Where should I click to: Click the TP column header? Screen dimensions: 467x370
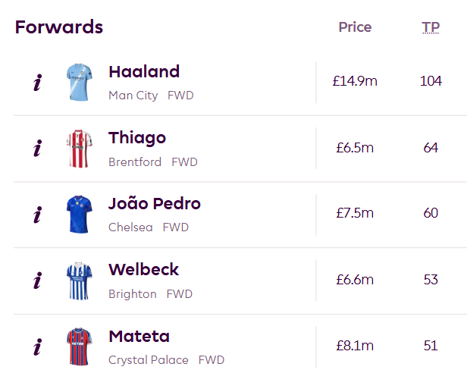pos(431,28)
